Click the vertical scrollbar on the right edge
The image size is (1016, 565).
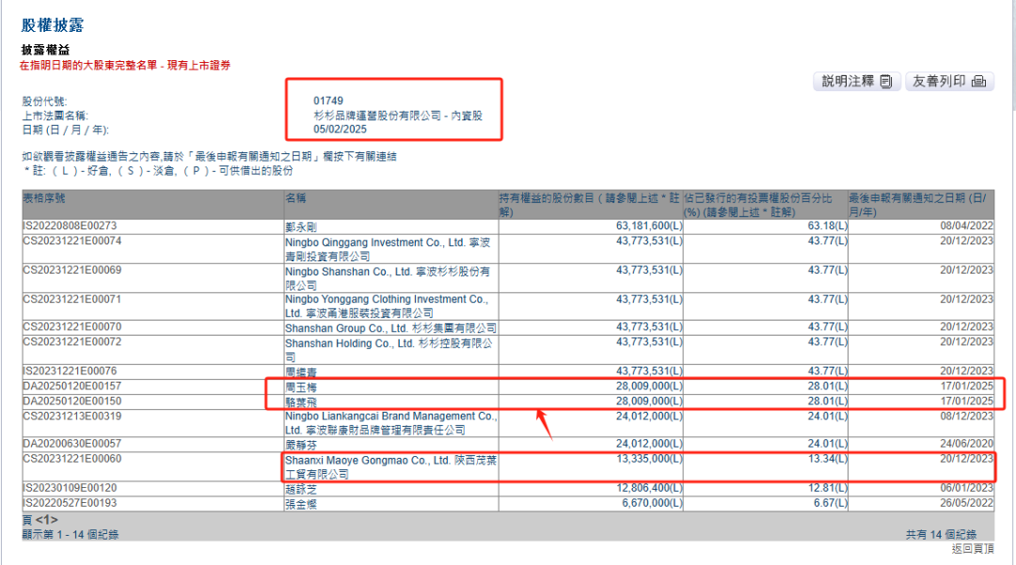(x=1012, y=55)
